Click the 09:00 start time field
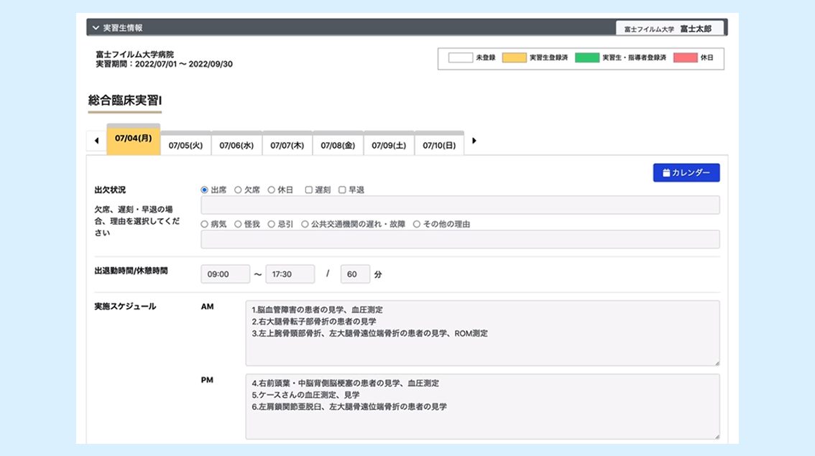The image size is (815, 456). 225,274
